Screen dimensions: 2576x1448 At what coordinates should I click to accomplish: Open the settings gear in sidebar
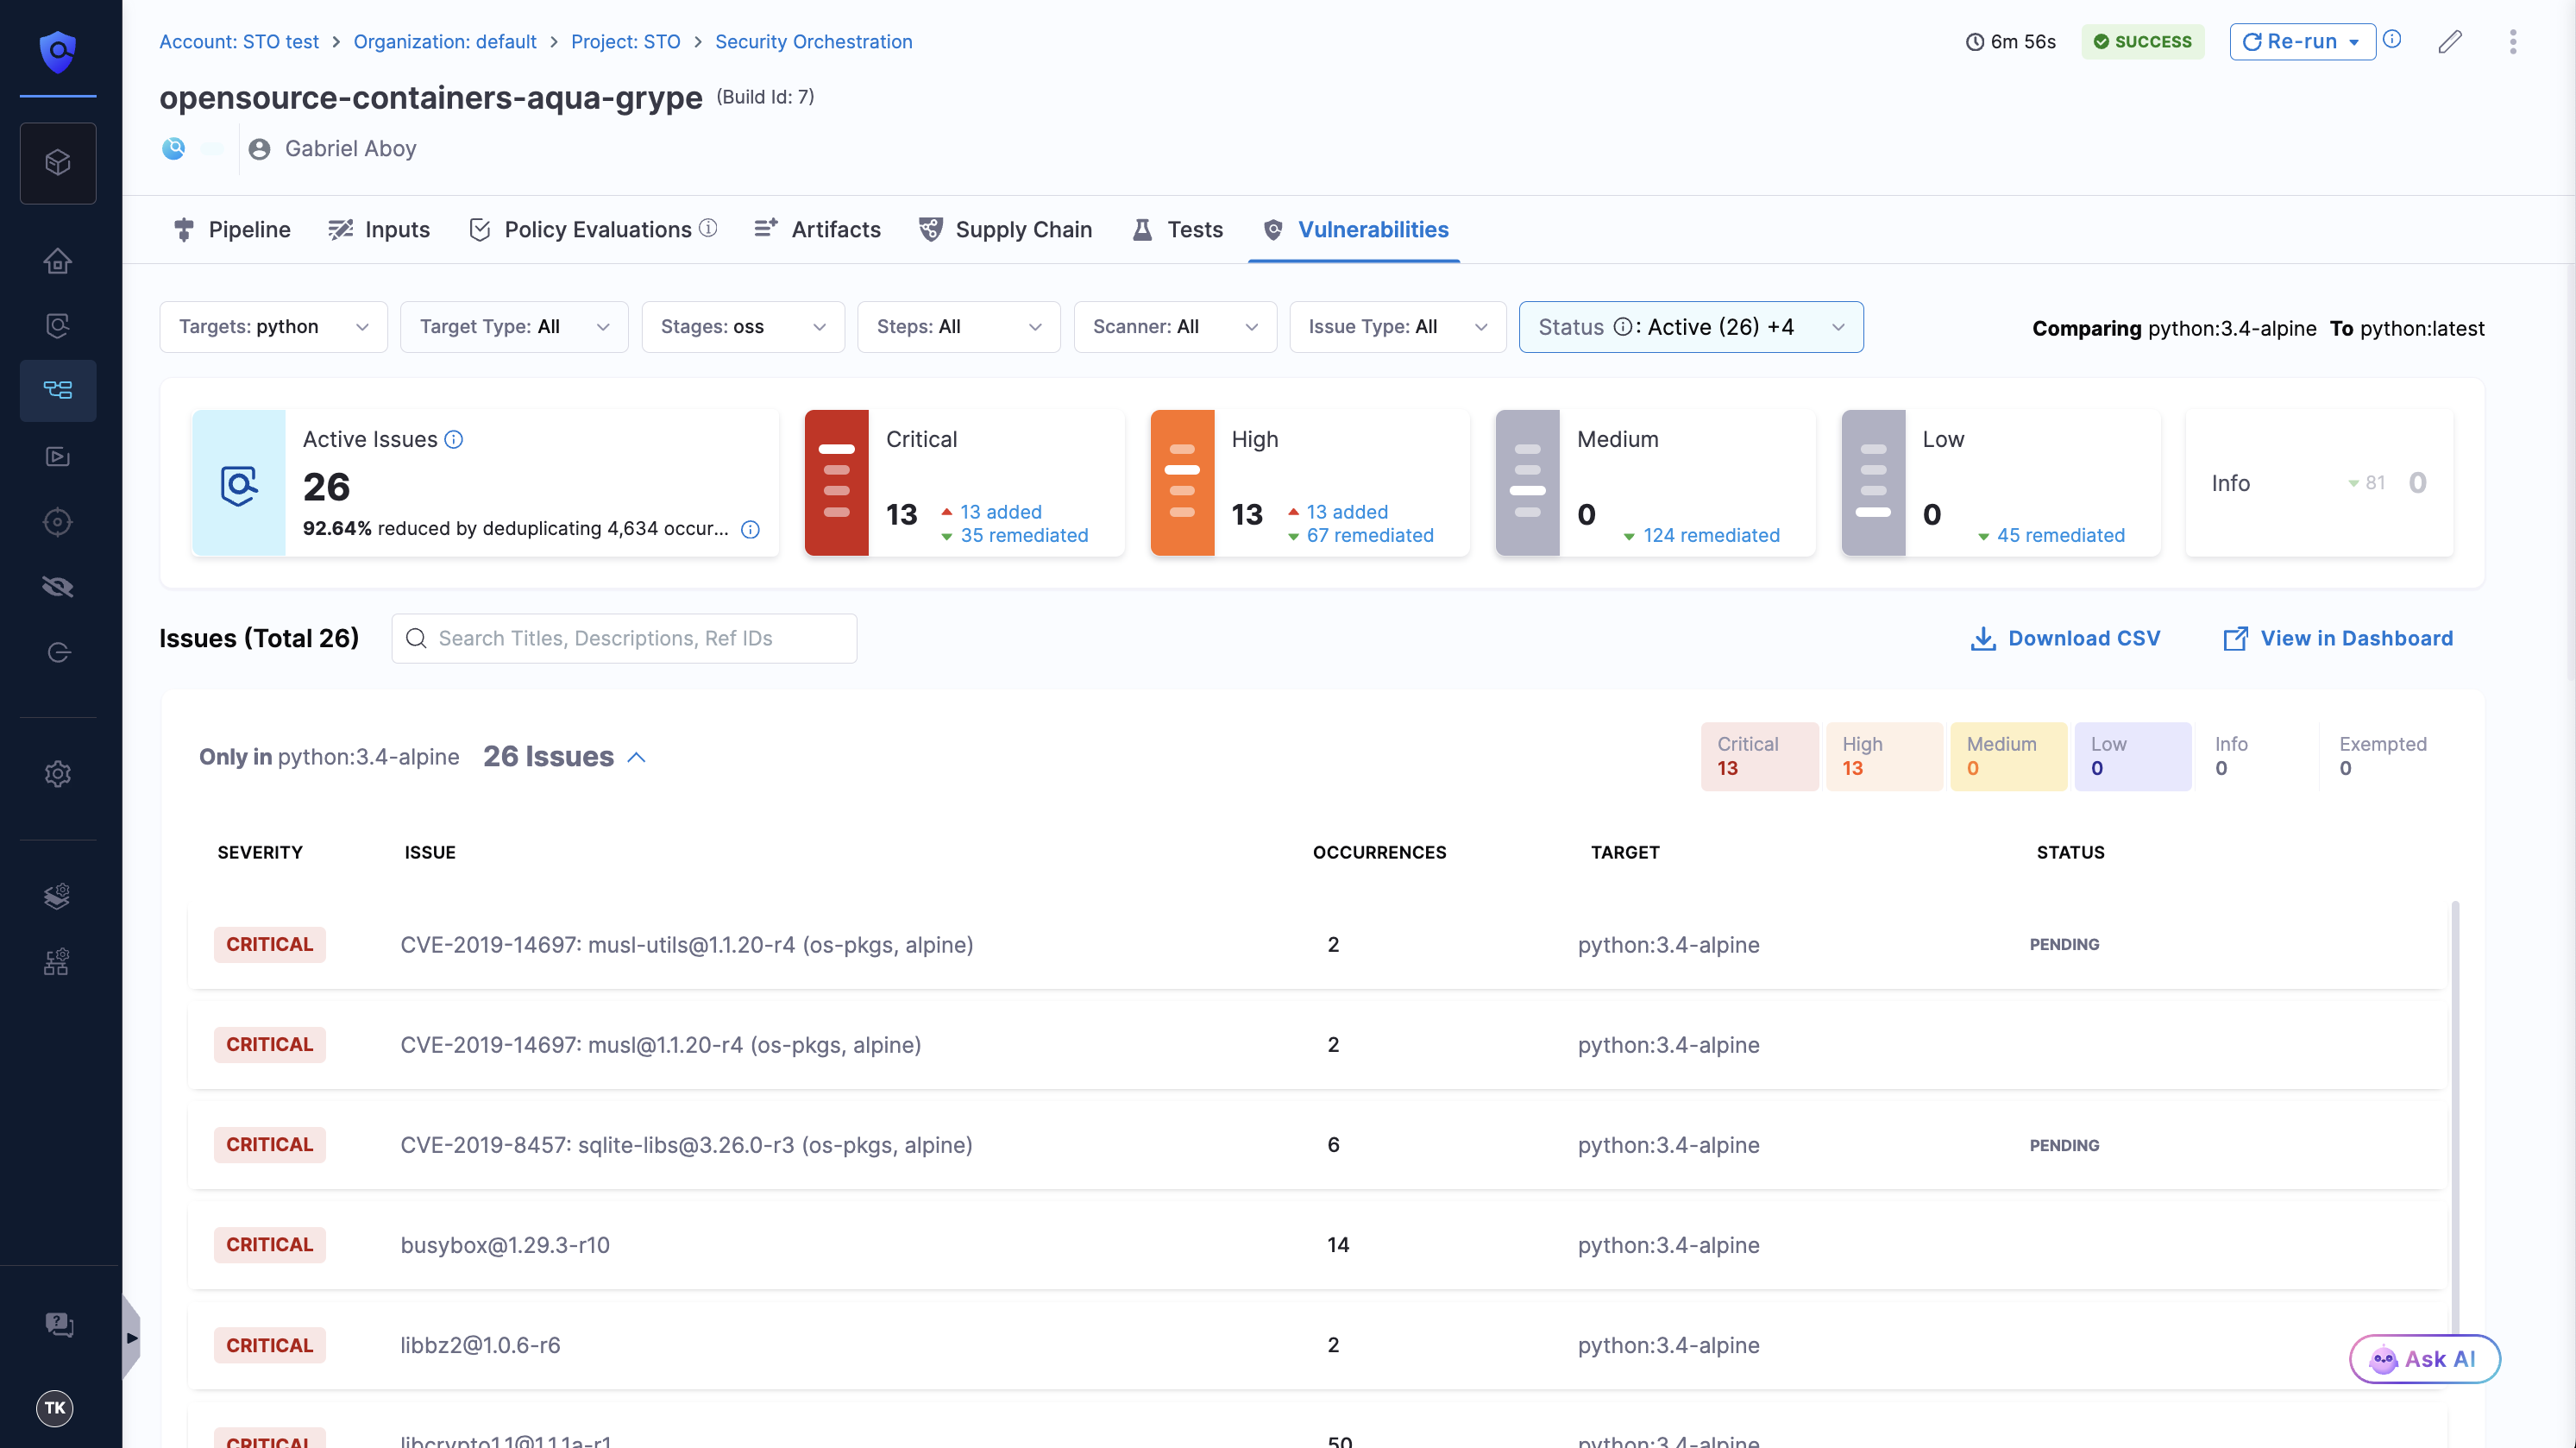(x=58, y=773)
